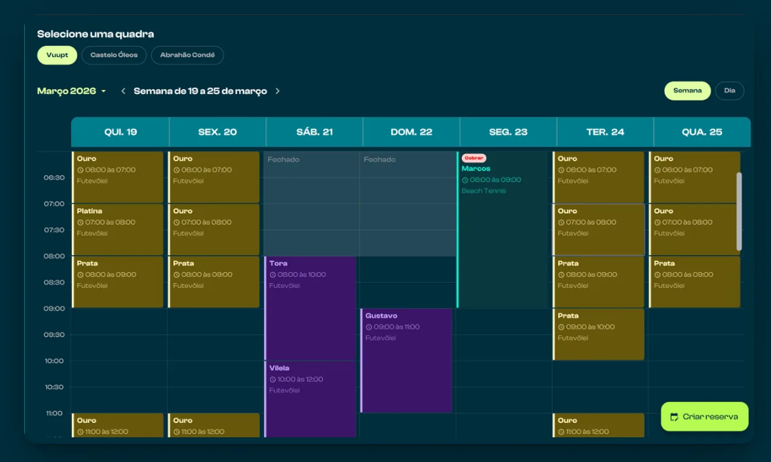Switch to Dia view

(730, 91)
